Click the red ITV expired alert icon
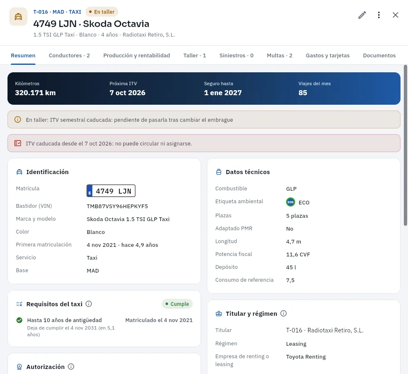This screenshot has width=408, height=374. tap(17, 143)
